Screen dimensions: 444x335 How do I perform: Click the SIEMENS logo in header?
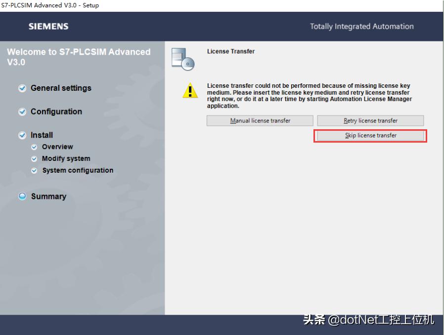click(48, 26)
